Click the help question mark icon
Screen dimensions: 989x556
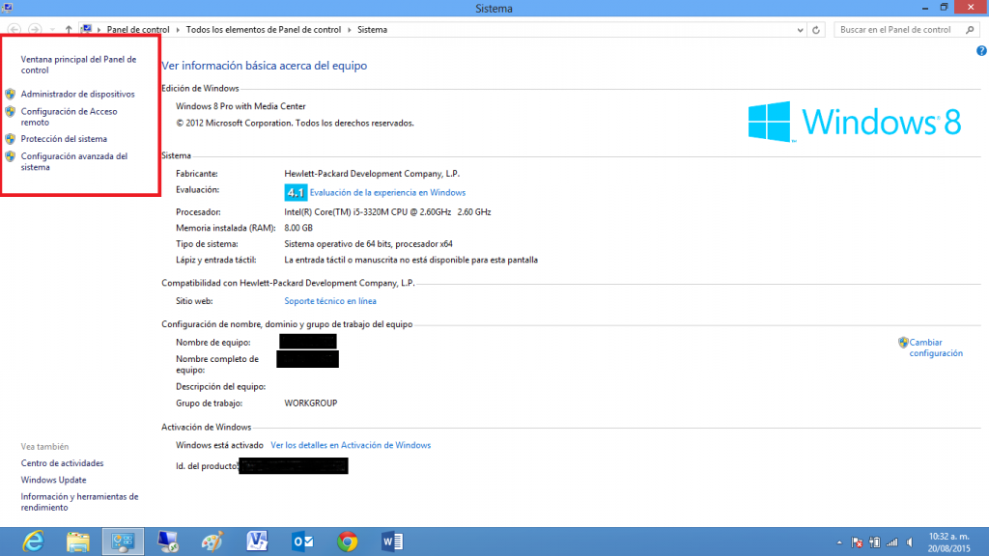tap(981, 51)
